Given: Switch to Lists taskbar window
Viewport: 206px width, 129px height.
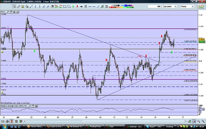Looking at the screenshot, I should coord(115,126).
